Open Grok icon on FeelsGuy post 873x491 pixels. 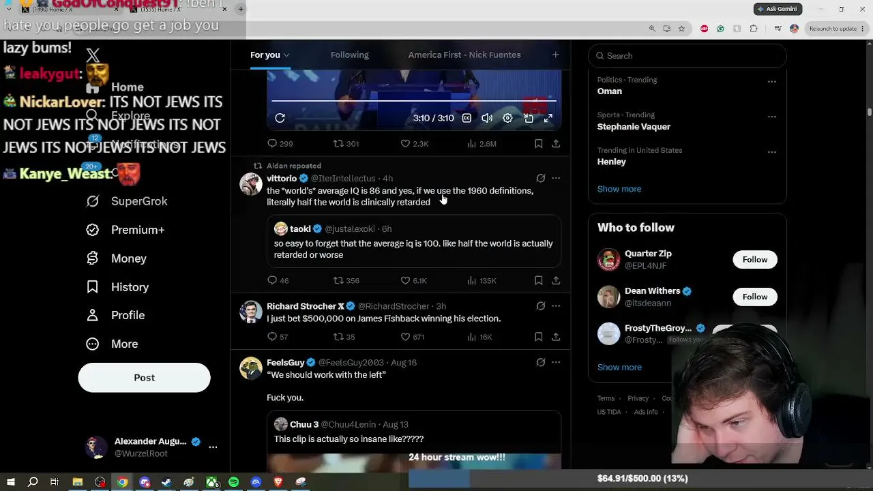[x=540, y=362]
